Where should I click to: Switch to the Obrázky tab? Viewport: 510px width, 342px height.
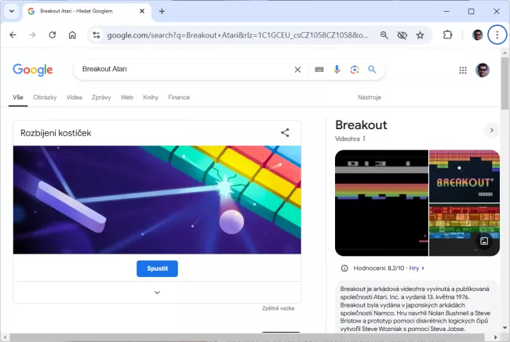45,97
